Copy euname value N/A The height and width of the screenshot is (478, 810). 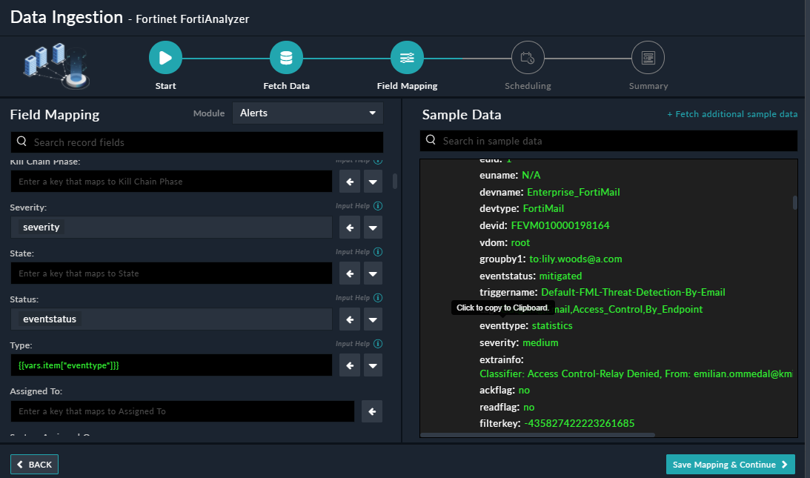(x=531, y=175)
